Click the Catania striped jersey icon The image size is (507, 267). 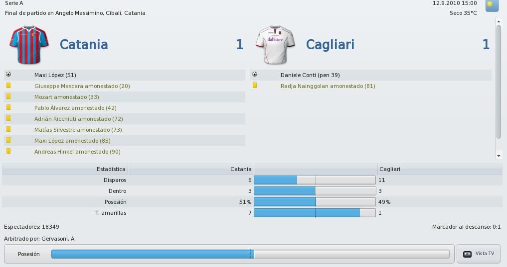(29, 45)
